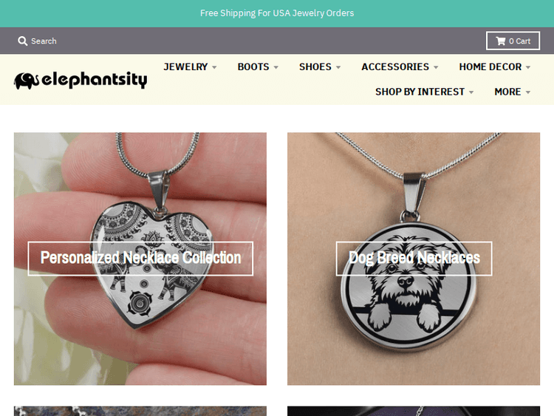
Task: Open the JEWELRY menu item
Action: pos(185,67)
